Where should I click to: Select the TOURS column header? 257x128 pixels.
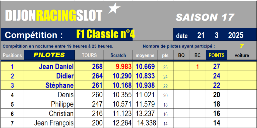(x=89, y=55)
